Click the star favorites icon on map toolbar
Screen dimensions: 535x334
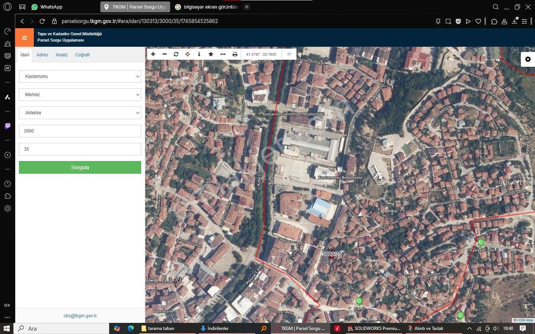[x=211, y=54]
